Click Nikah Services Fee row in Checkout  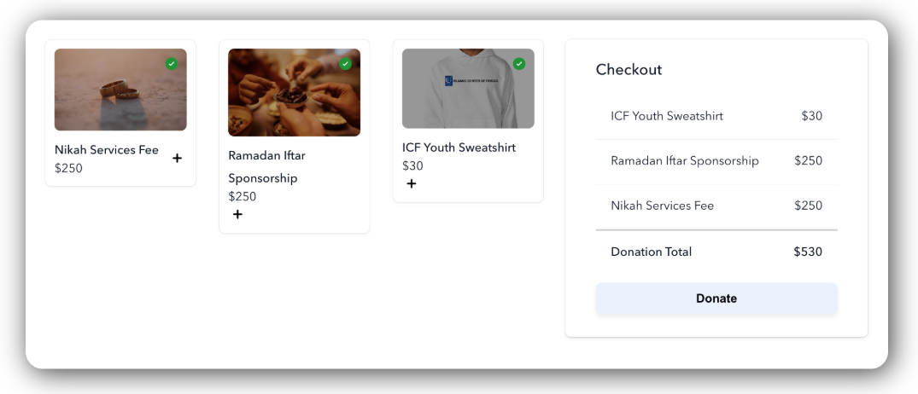(716, 206)
